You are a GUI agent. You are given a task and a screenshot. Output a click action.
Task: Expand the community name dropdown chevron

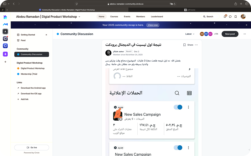click(x=79, y=17)
